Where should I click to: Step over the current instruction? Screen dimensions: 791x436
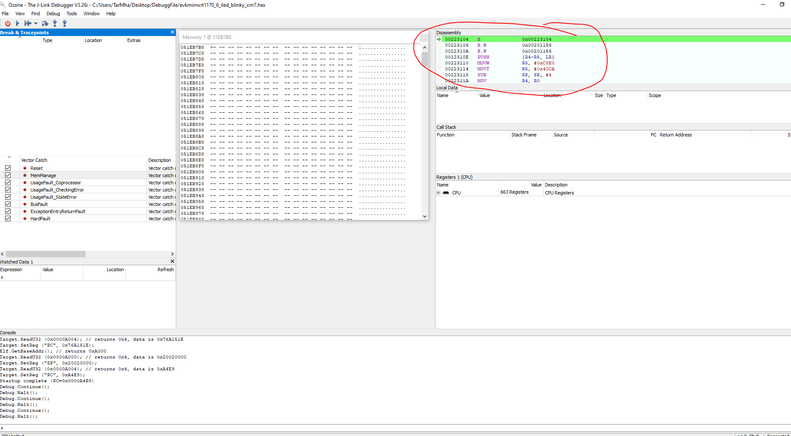click(45, 23)
